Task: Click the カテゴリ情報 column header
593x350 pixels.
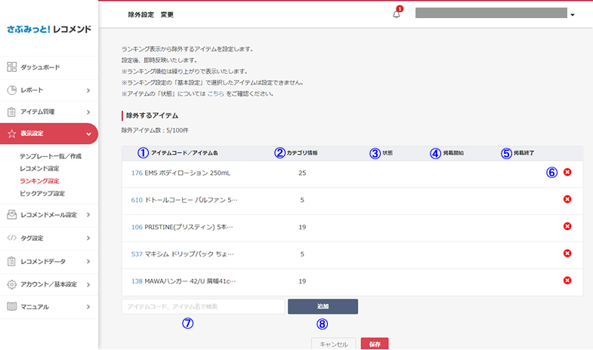Action: [302, 153]
